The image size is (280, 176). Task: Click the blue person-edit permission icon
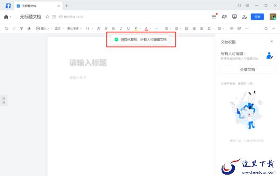269,56
